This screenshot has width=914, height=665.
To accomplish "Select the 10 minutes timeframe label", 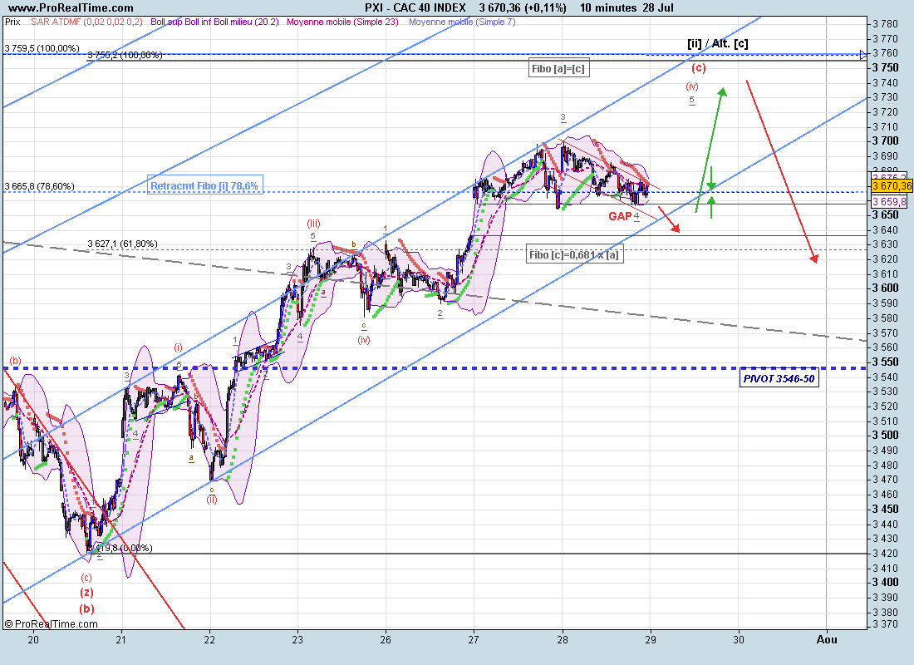I will (608, 7).
